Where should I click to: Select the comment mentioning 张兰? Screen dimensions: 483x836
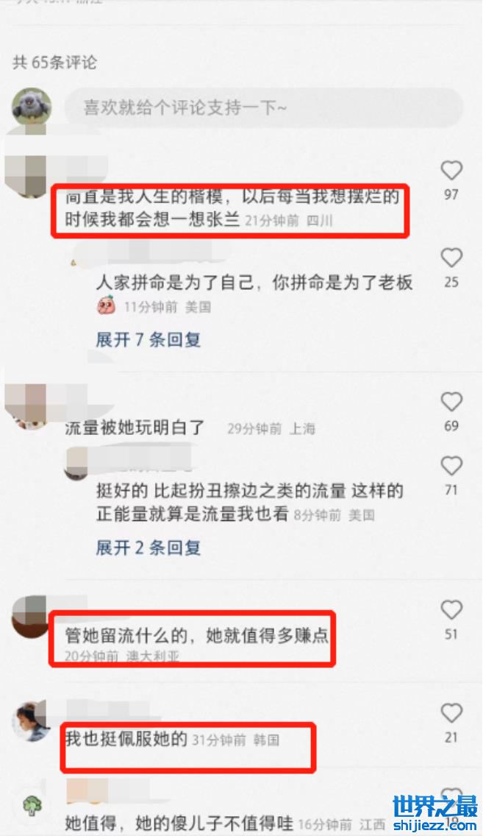coord(232,208)
